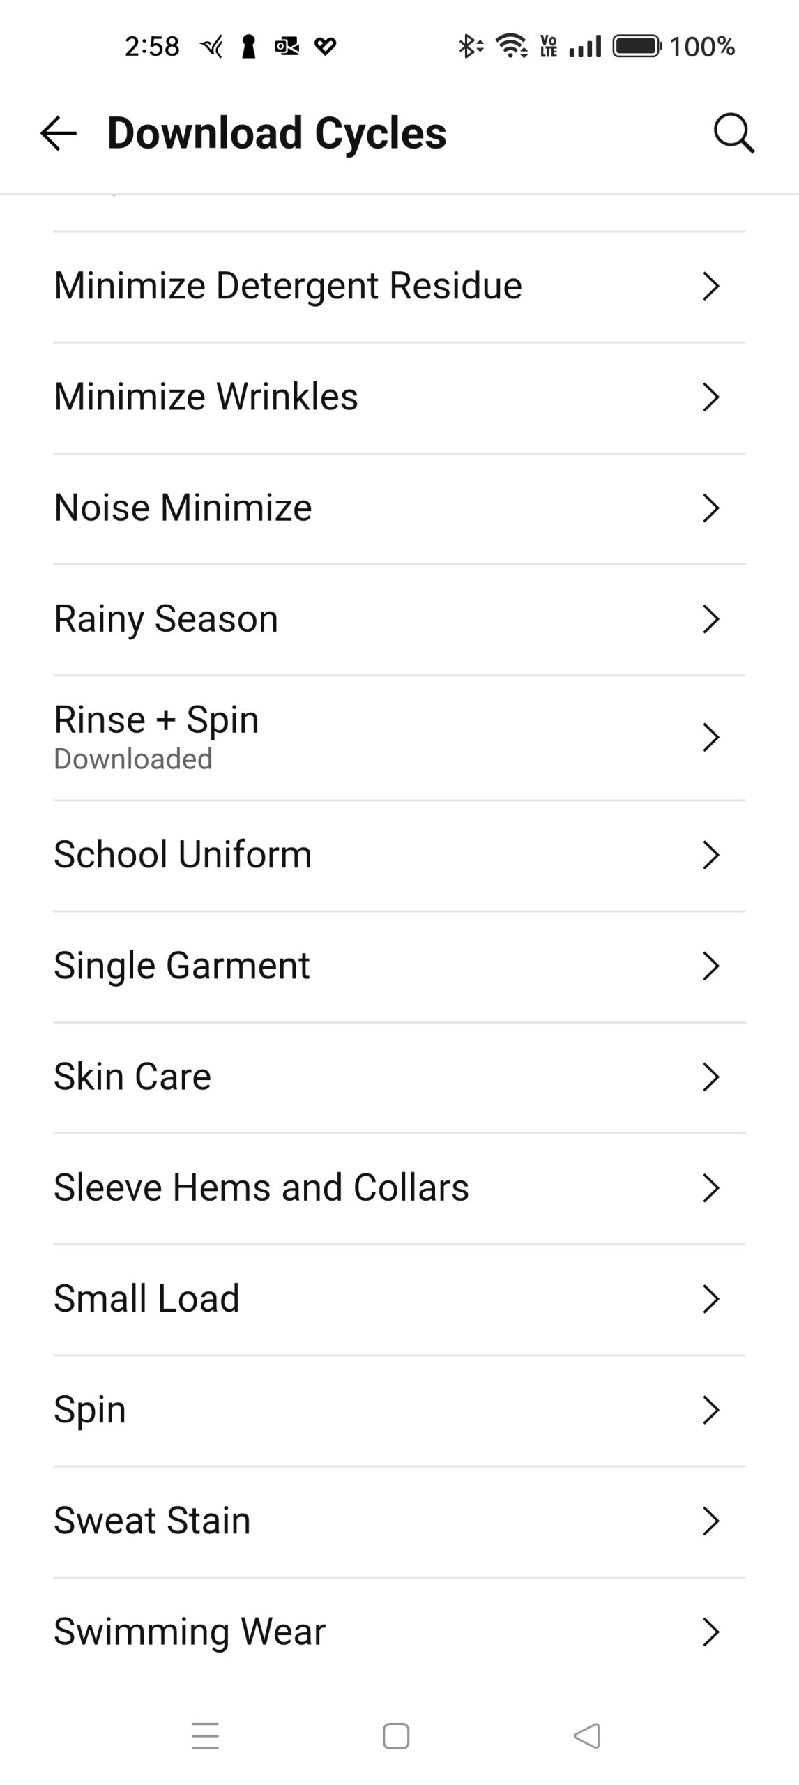Tap the battery icon in status bar
The image size is (799, 1785).
point(636,47)
